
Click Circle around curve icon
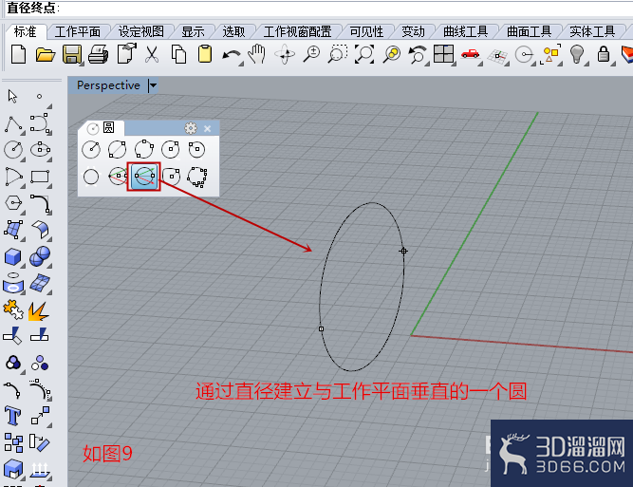click(197, 149)
